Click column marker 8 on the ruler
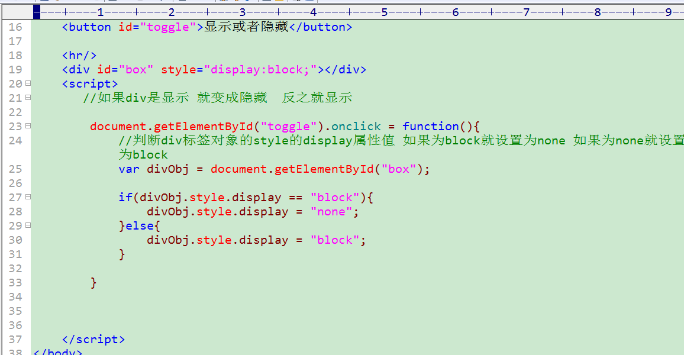 [x=597, y=12]
